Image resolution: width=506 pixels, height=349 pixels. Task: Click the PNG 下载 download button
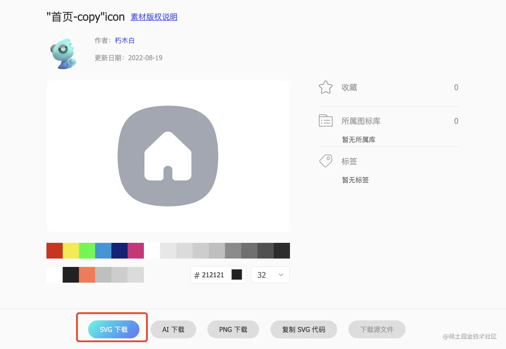(233, 329)
